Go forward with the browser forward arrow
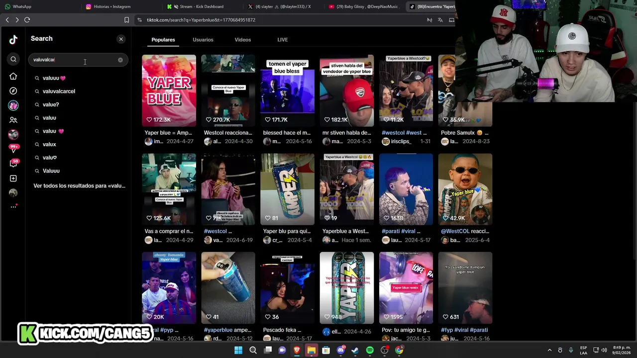Image resolution: width=637 pixels, height=358 pixels. coord(17,20)
